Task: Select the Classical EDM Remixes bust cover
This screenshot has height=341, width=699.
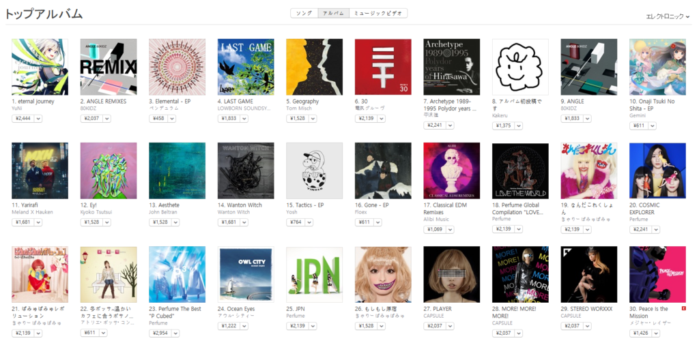Action: point(452,170)
